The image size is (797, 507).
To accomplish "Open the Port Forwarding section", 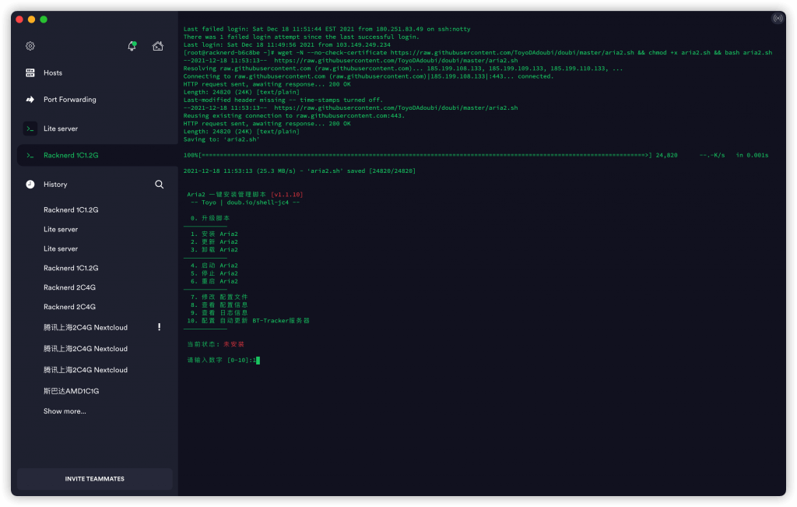I will 70,100.
